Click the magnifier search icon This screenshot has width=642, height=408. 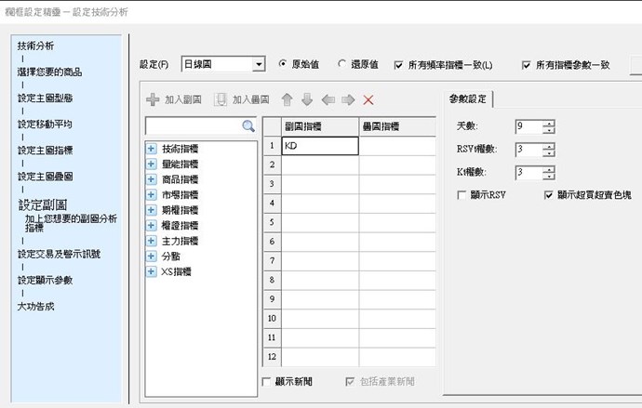pos(247,125)
